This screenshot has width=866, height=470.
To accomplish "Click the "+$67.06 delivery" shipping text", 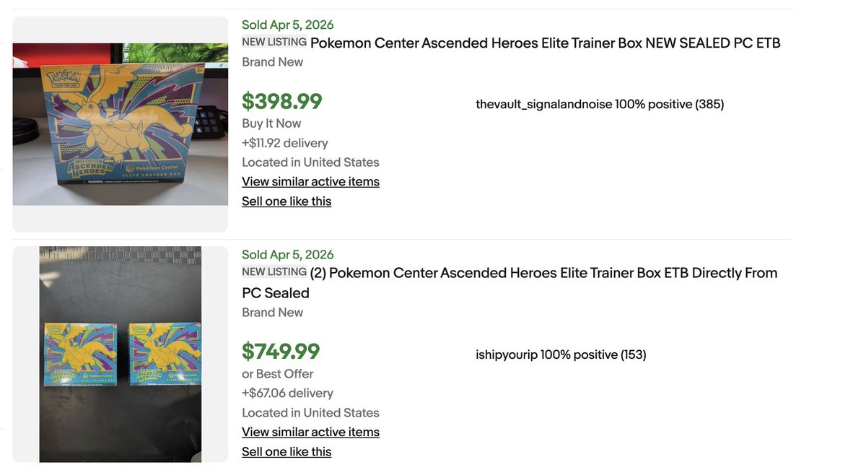I will coord(287,393).
